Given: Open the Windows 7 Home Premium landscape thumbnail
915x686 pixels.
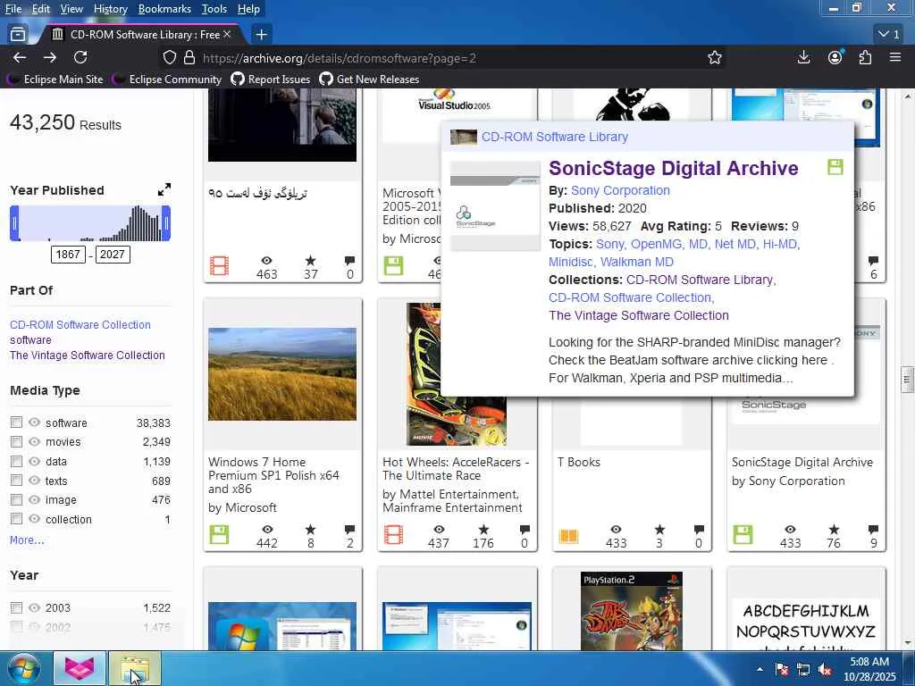Looking at the screenshot, I should [x=282, y=374].
